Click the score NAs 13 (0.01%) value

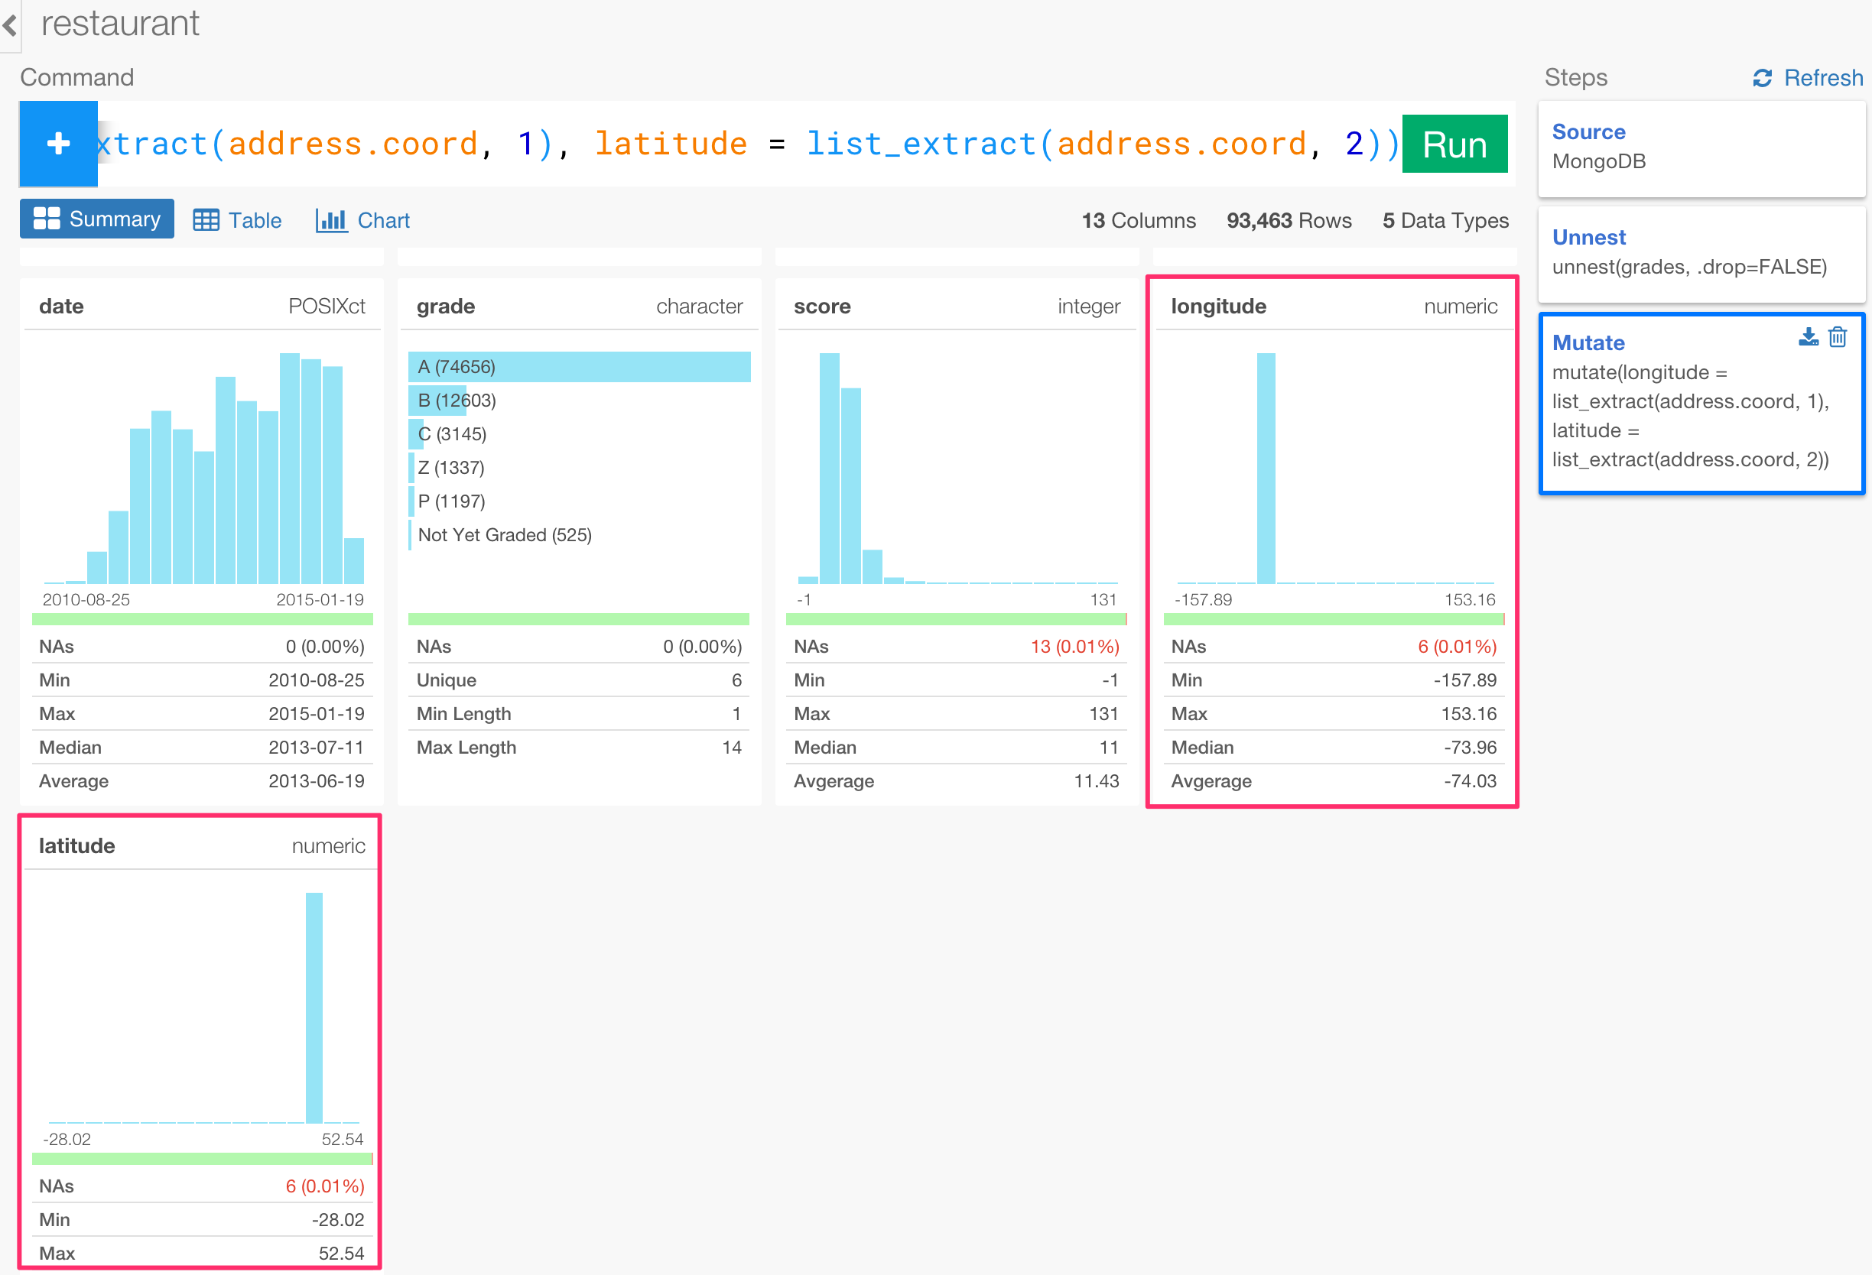pyautogui.click(x=1074, y=647)
